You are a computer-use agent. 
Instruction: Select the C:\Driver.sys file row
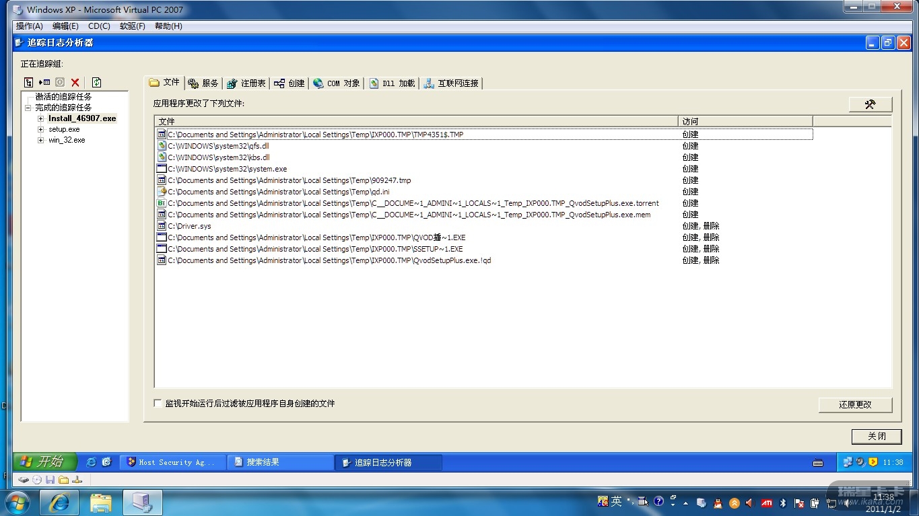(484, 226)
